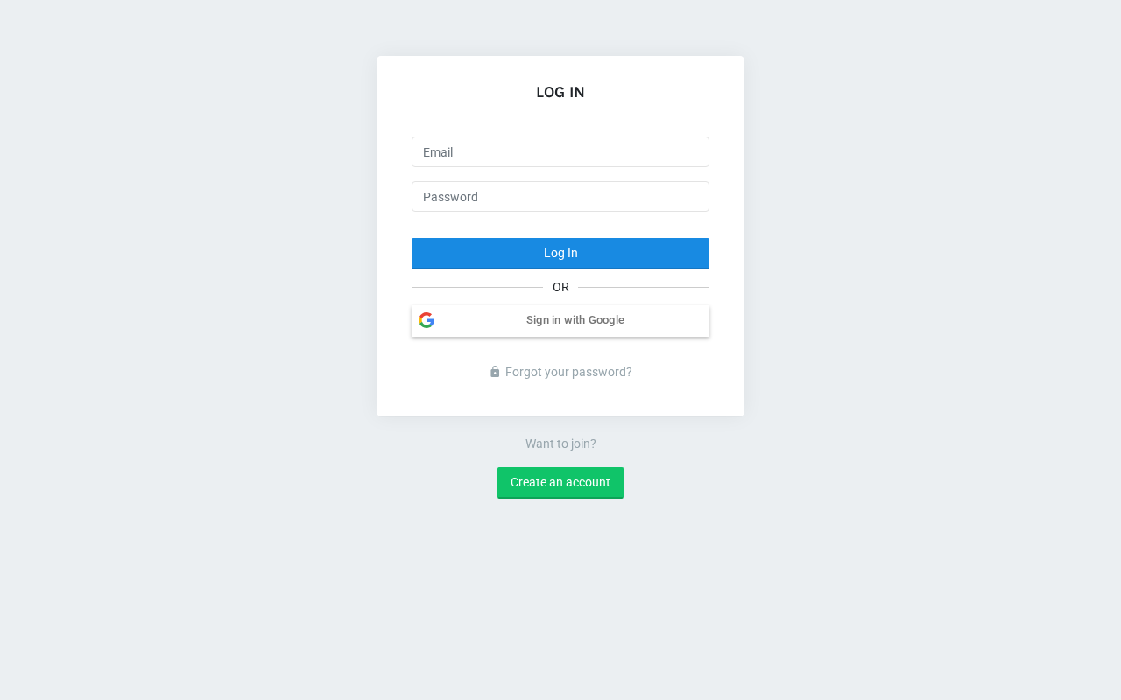Click the Email placeholder text
The height and width of the screenshot is (700, 1121).
tap(438, 152)
